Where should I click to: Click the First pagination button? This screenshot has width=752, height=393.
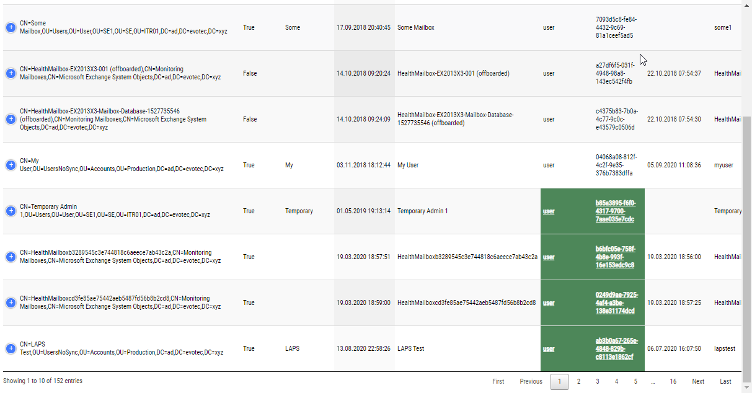coord(498,381)
